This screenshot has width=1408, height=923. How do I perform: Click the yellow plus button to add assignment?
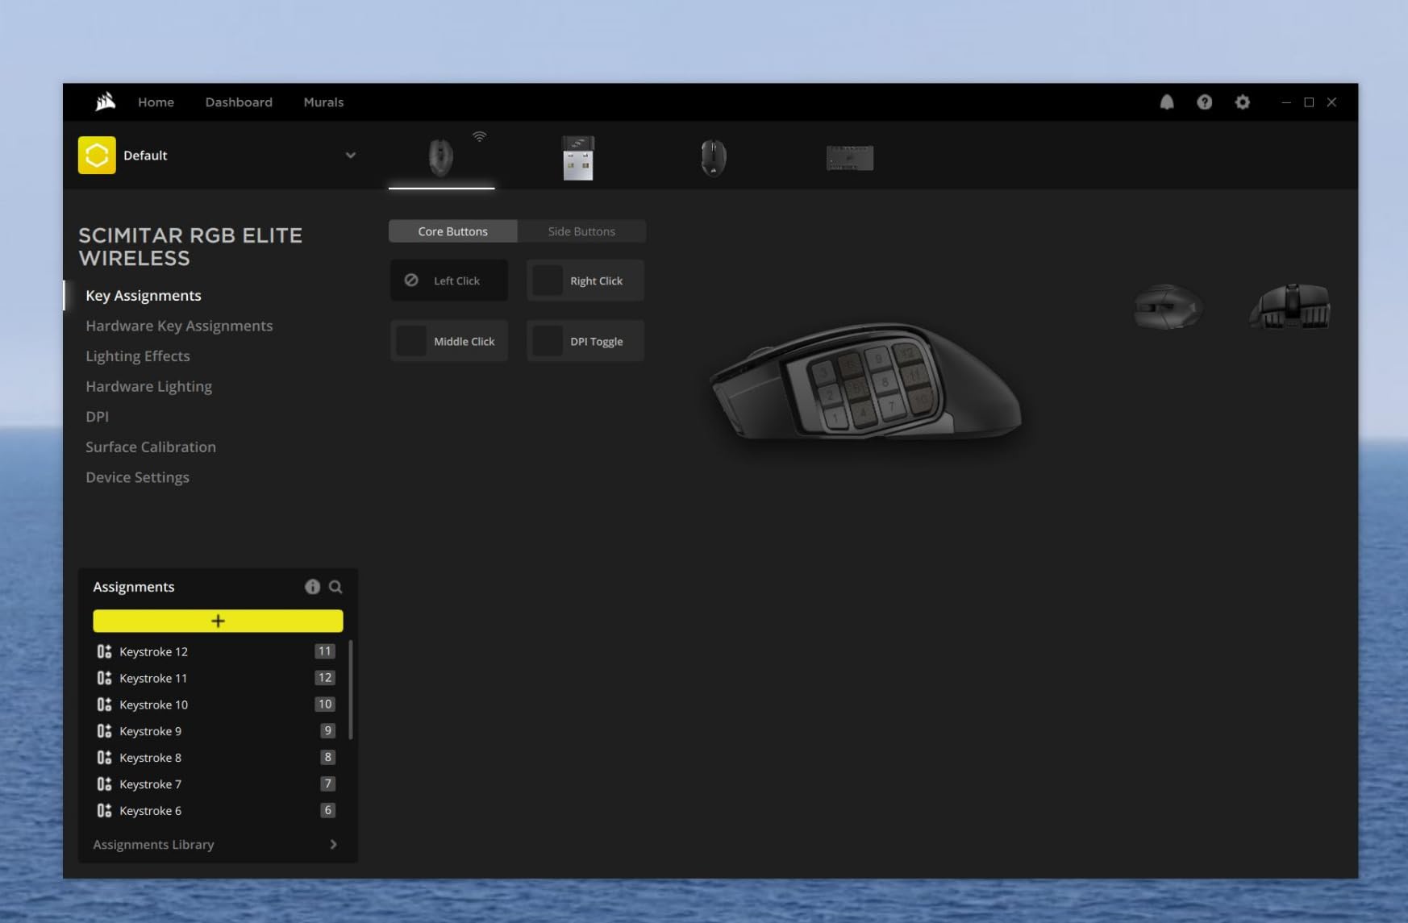[218, 621]
